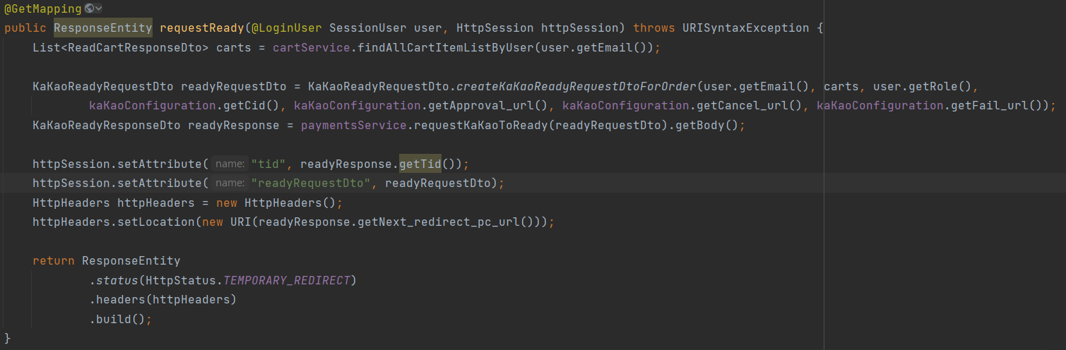
Task: Click the name: hint before "tid"
Action: [230, 164]
